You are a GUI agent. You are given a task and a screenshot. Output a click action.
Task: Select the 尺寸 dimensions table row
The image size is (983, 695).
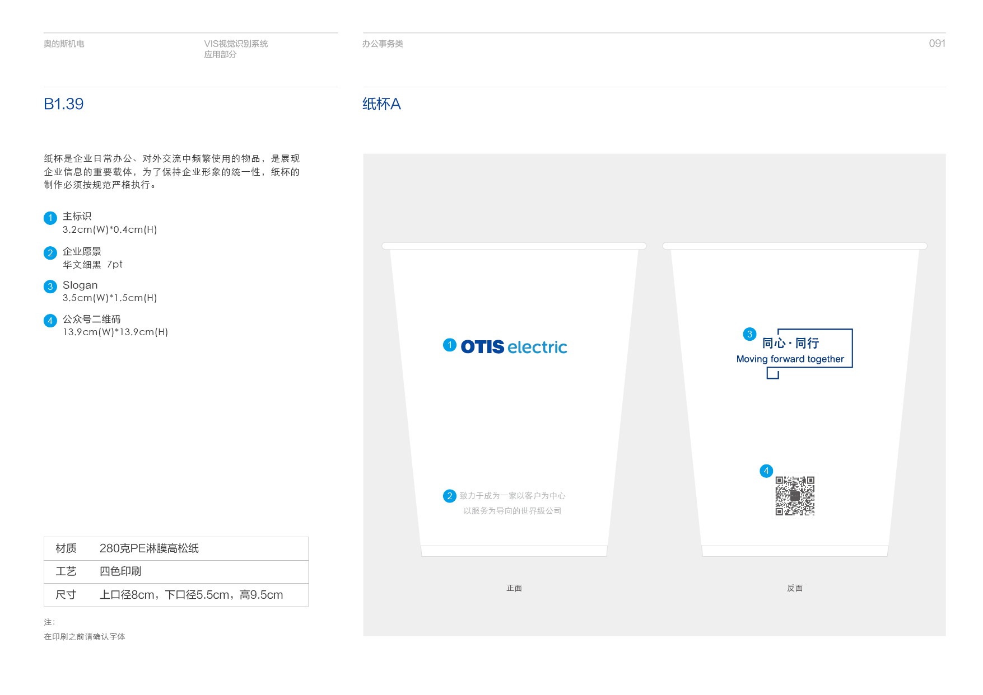(x=176, y=595)
